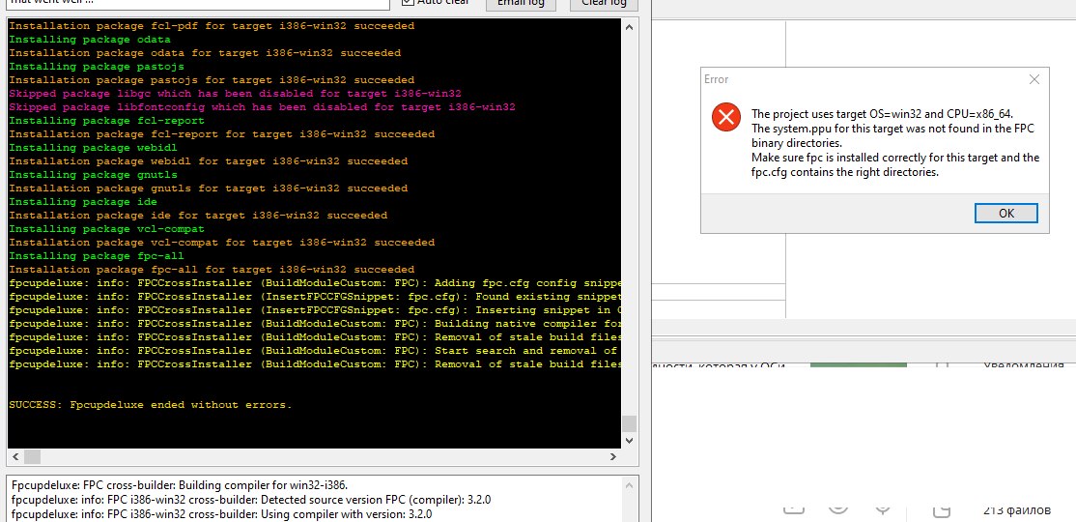Click OK in the Error dialog
Viewport: 1076px width, 522px height.
(x=1006, y=213)
